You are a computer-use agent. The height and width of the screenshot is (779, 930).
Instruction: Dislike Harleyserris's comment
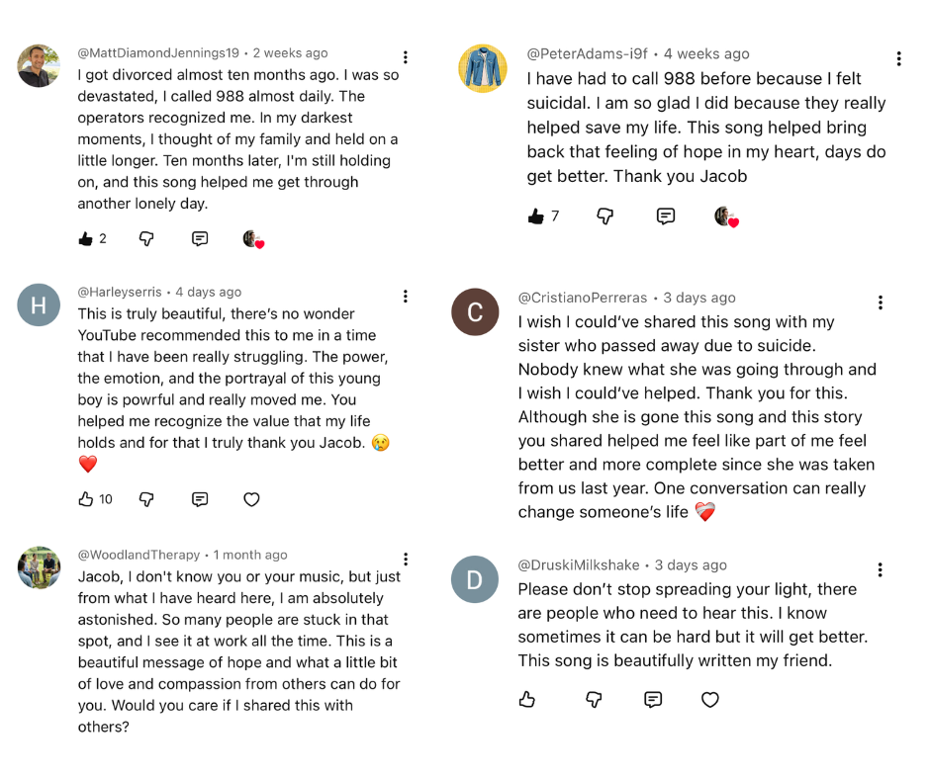[146, 499]
